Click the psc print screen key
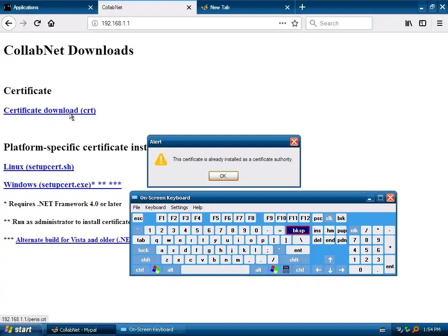This screenshot has width=448, height=336. point(318,218)
